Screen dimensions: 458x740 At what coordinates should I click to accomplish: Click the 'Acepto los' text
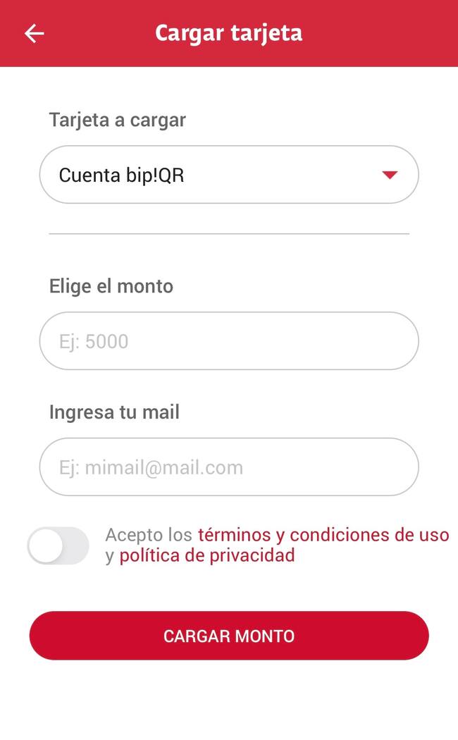[149, 535]
